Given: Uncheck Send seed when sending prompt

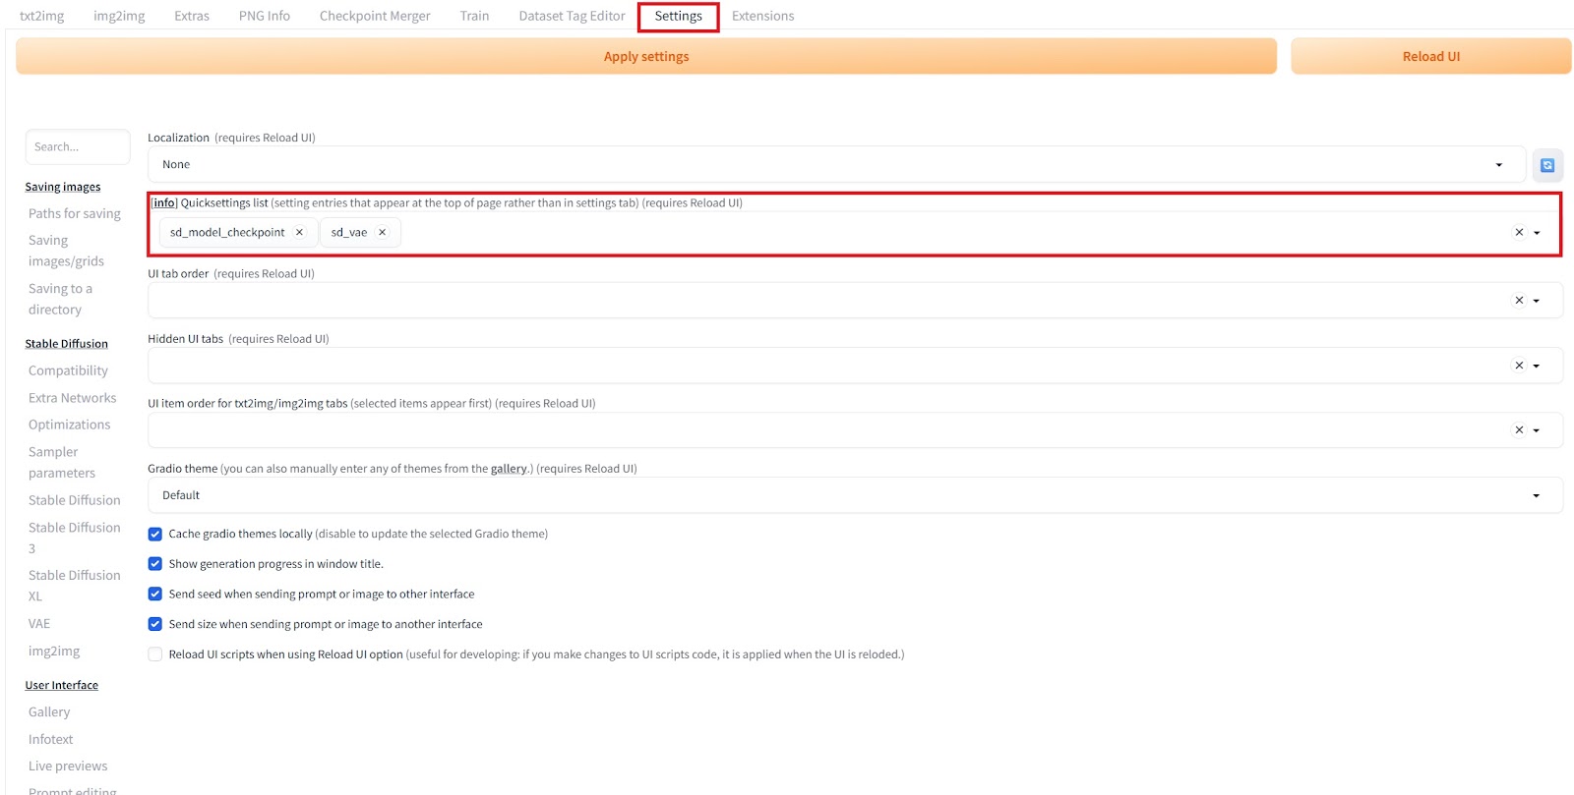Looking at the screenshot, I should click(155, 595).
